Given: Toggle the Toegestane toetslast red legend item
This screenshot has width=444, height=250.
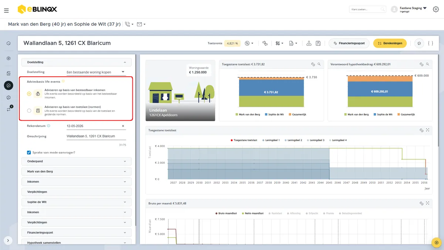Looking at the screenshot, I should [244, 140].
